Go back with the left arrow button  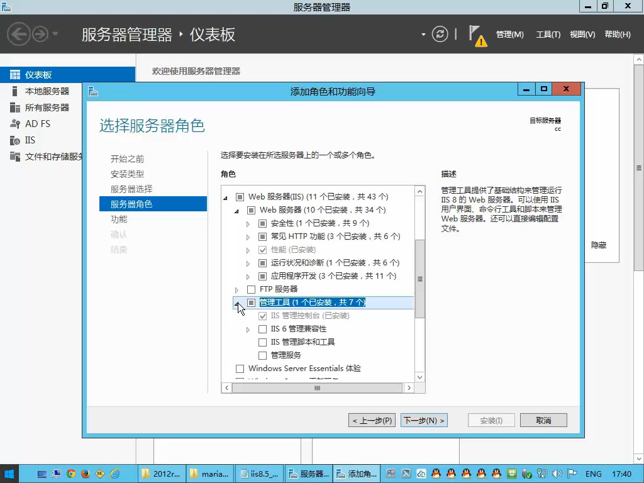pyautogui.click(x=18, y=34)
